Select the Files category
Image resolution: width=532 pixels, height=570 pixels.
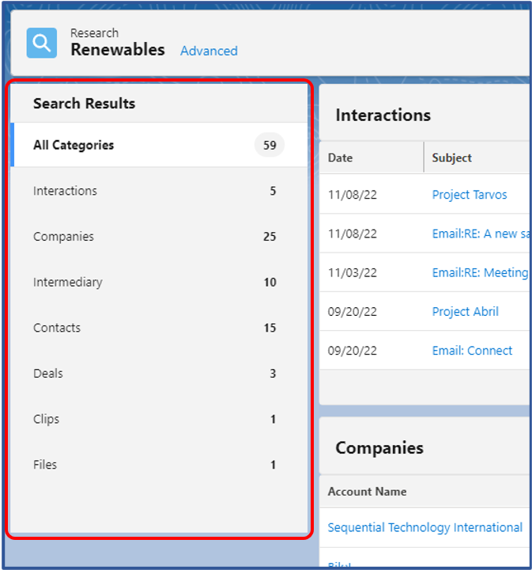(x=160, y=465)
